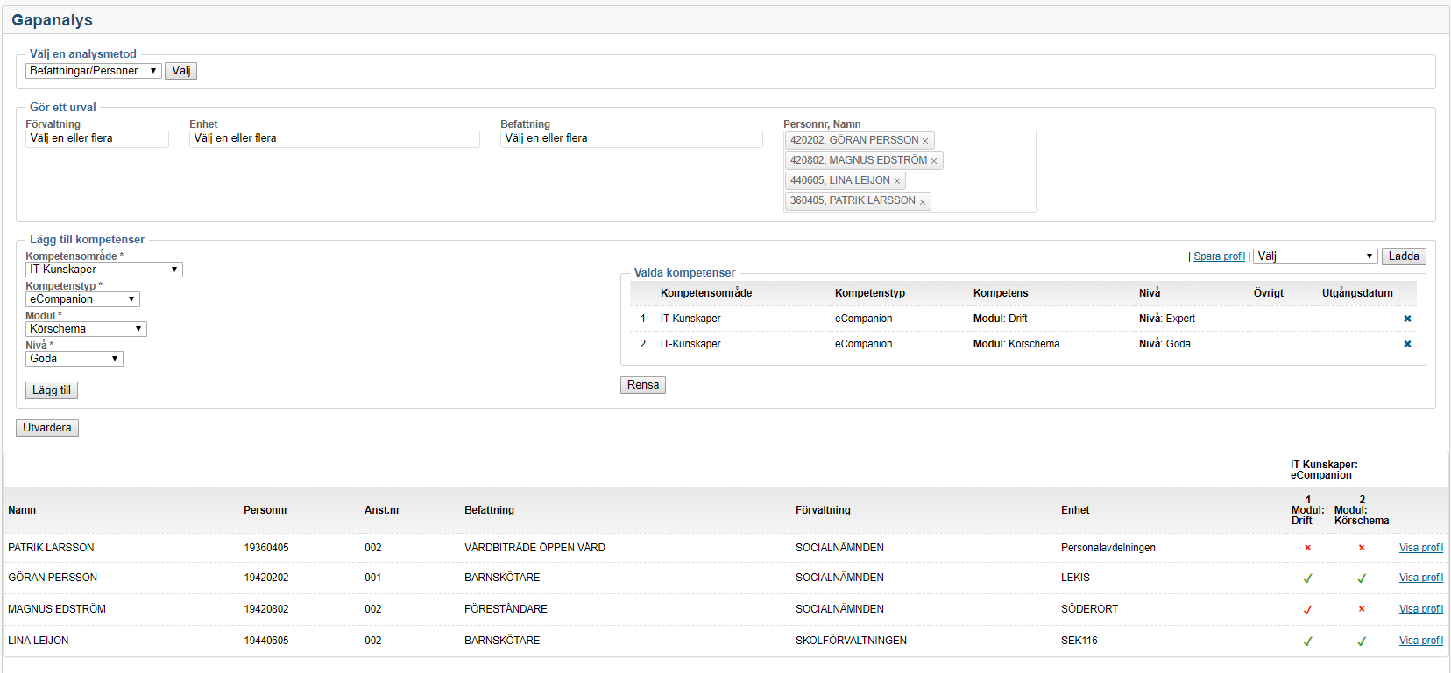1451x673 pixels.
Task: Remove MAGNUS EDSTRÖM tag from person selection
Action: click(934, 161)
